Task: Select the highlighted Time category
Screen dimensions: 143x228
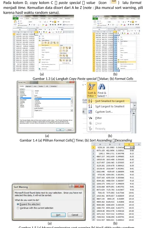Action: pyautogui.click(x=25, y=98)
